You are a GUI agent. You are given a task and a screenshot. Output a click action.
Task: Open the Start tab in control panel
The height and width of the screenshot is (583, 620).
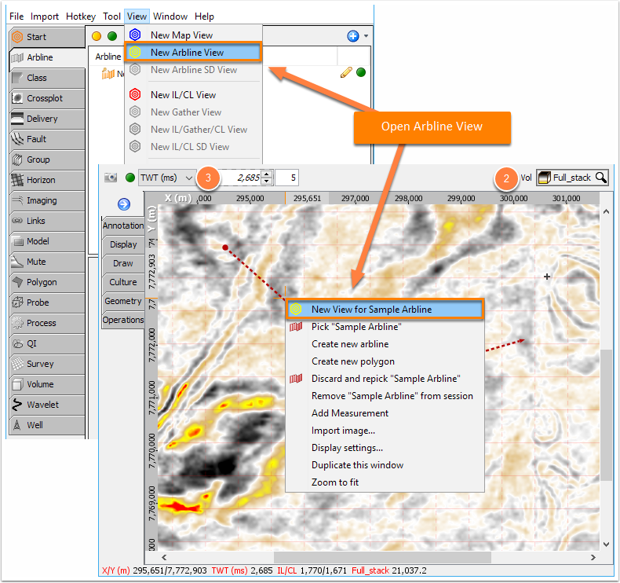coord(46,37)
